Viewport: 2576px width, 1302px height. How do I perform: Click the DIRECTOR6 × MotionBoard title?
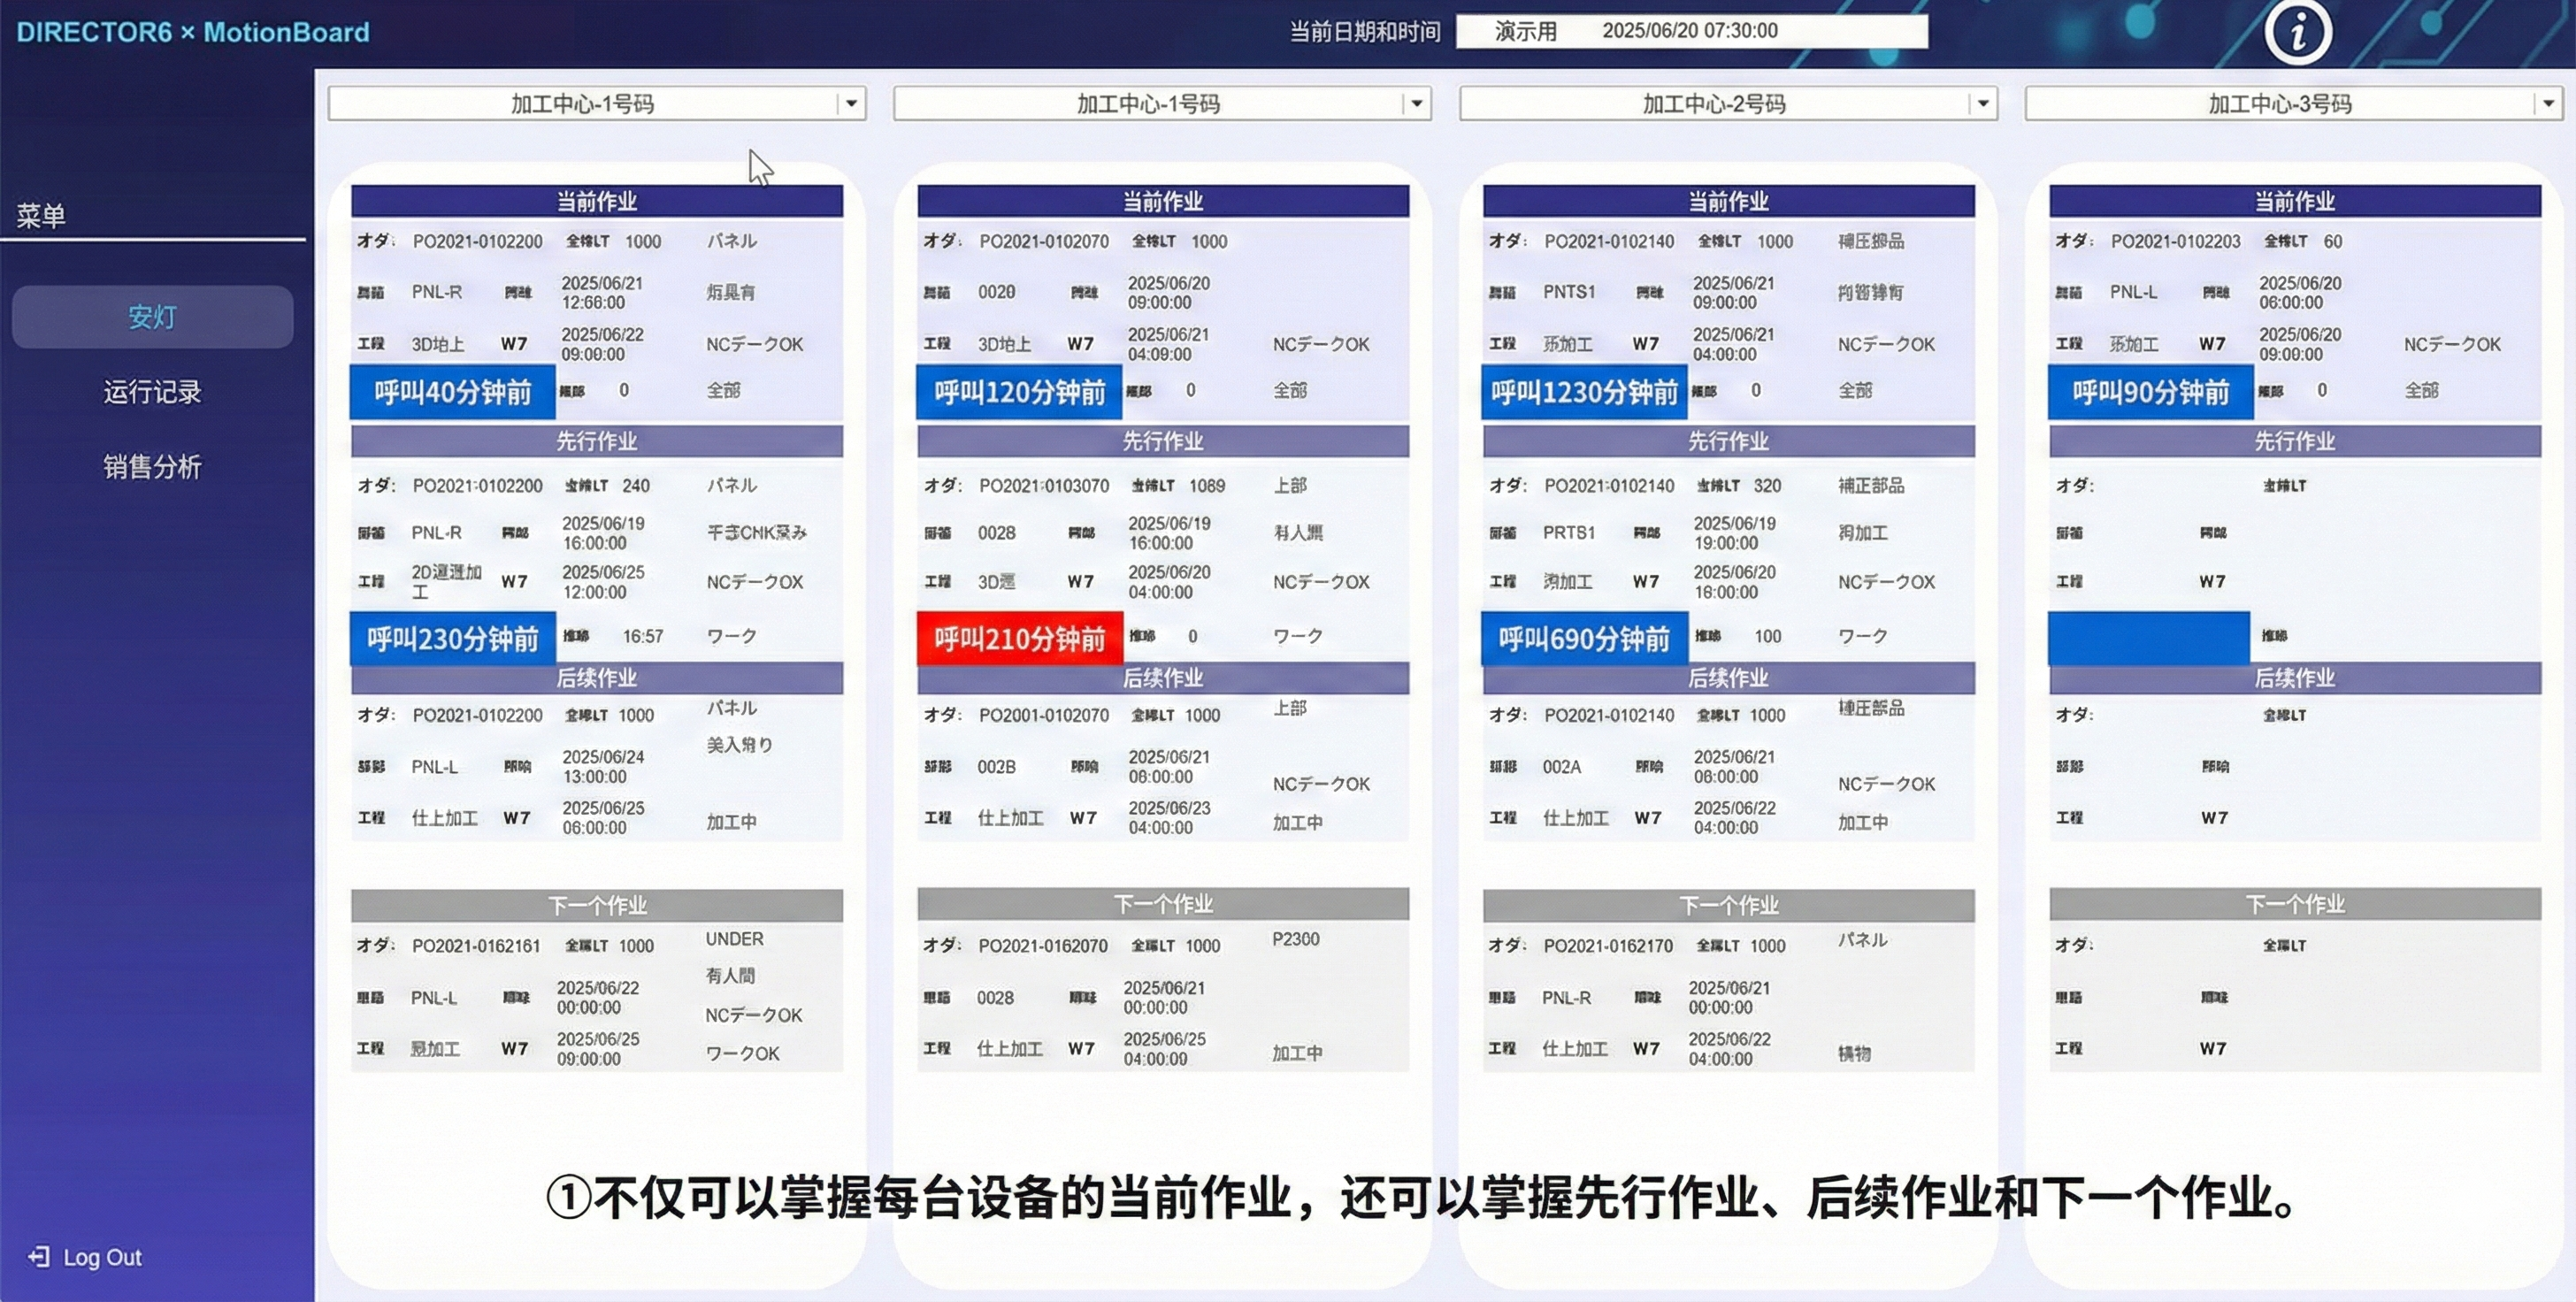click(x=193, y=32)
